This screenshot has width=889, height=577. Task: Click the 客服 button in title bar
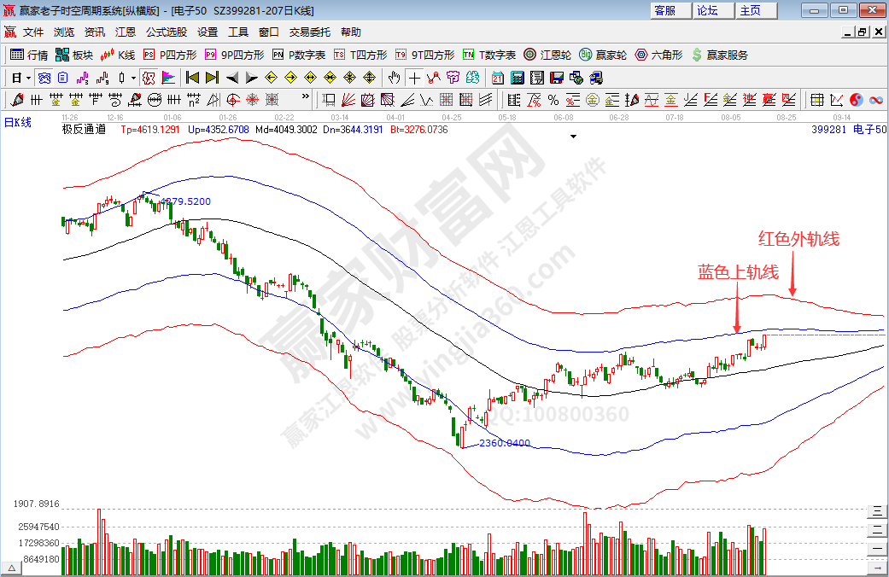tap(664, 10)
